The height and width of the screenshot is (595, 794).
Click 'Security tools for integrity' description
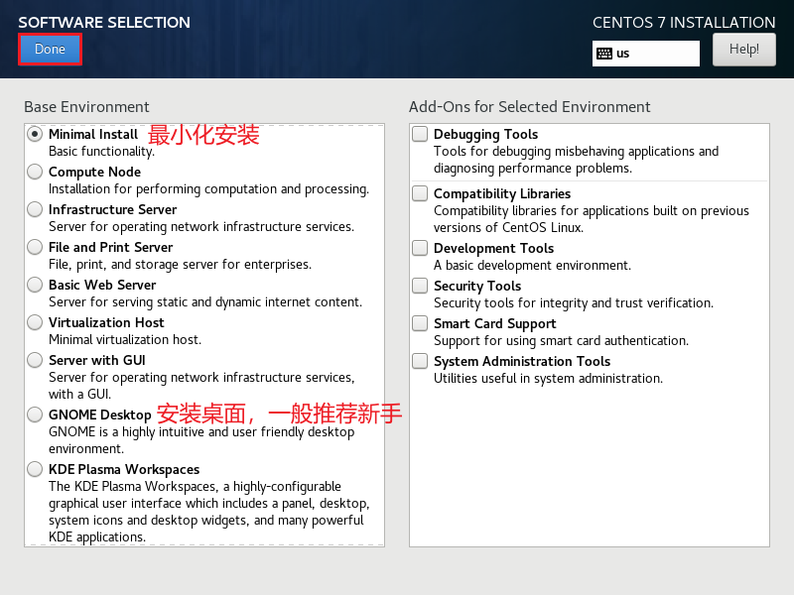(x=574, y=303)
